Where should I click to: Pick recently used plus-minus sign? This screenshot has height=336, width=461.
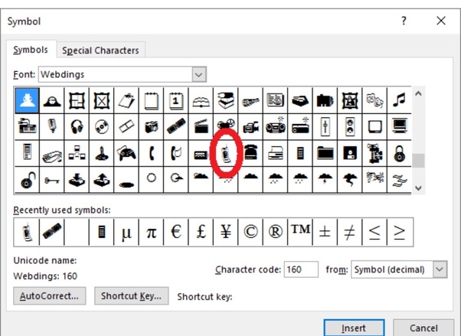click(325, 232)
